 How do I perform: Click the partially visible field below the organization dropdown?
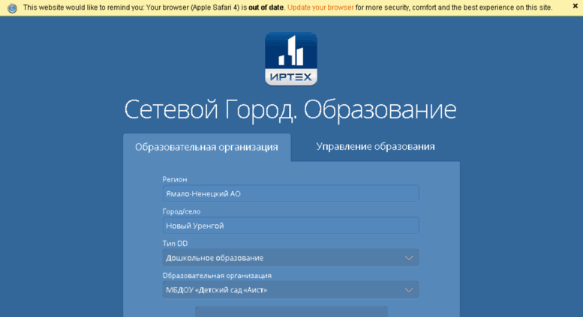pos(291,311)
